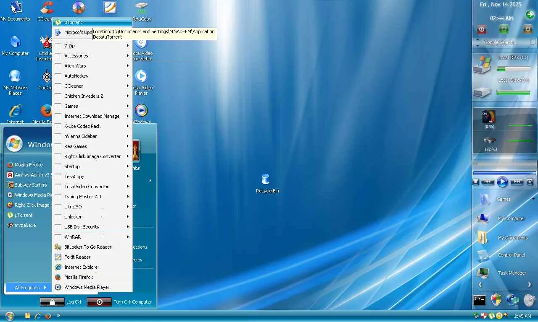Viewport: 538px width, 322px height.
Task: Click the green middle icon under sidebar clock
Action: (504, 29)
